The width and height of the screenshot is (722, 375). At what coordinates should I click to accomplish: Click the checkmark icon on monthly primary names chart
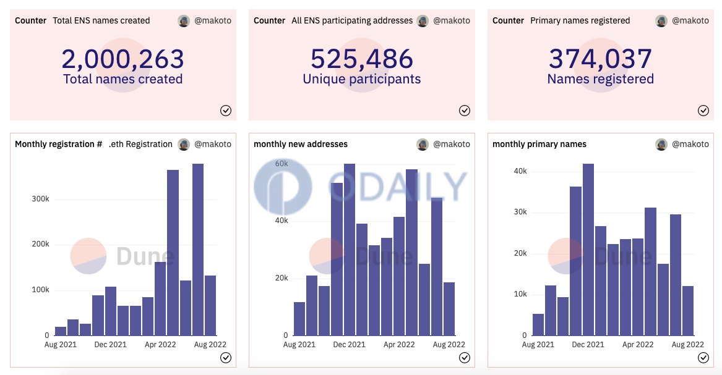pos(703,358)
